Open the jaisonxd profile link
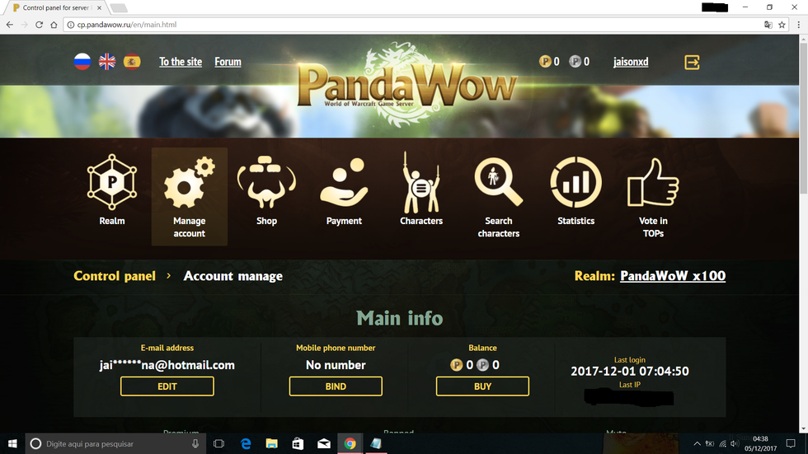This screenshot has width=808, height=454. coord(631,62)
